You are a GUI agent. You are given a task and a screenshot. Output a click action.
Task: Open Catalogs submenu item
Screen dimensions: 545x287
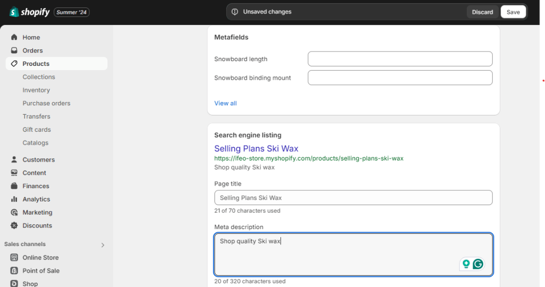(x=35, y=142)
